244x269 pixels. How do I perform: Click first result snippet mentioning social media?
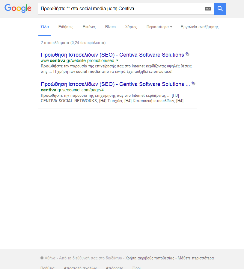pos(116,69)
